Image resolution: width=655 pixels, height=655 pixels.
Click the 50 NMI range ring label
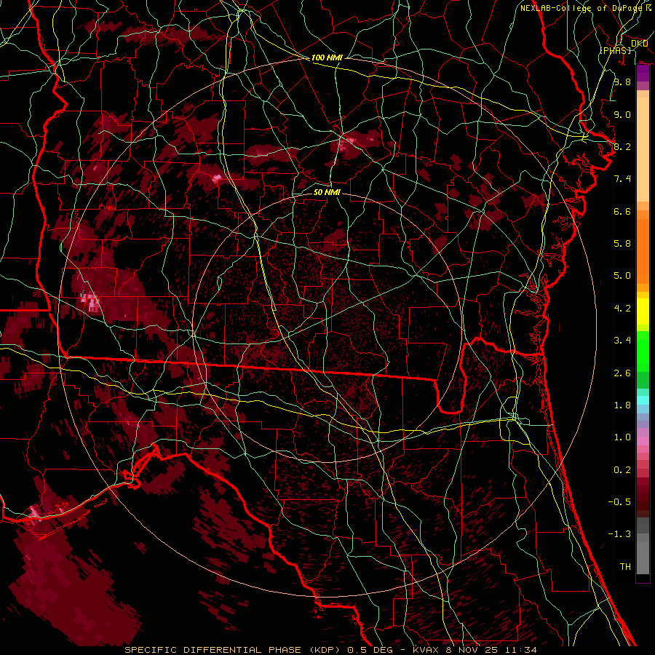pyautogui.click(x=327, y=192)
